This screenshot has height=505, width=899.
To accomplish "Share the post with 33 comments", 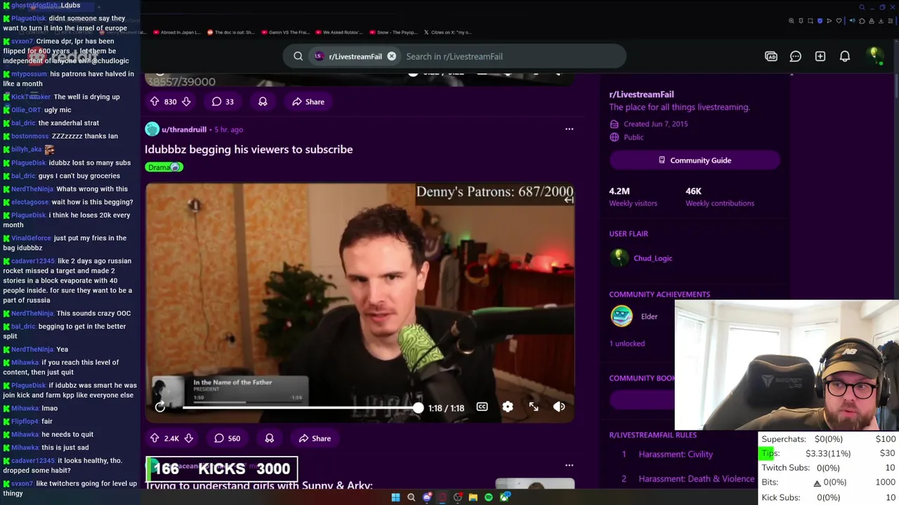I will pyautogui.click(x=308, y=102).
